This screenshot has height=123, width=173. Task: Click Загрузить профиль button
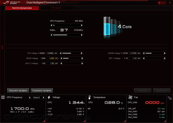point(18,91)
